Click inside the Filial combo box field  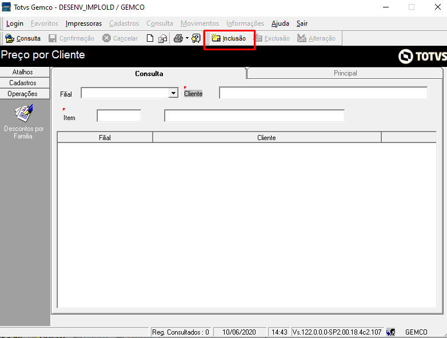125,93
